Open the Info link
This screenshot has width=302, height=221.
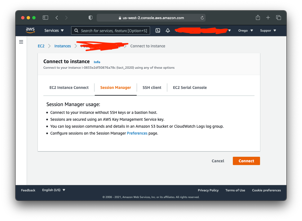pos(97,62)
